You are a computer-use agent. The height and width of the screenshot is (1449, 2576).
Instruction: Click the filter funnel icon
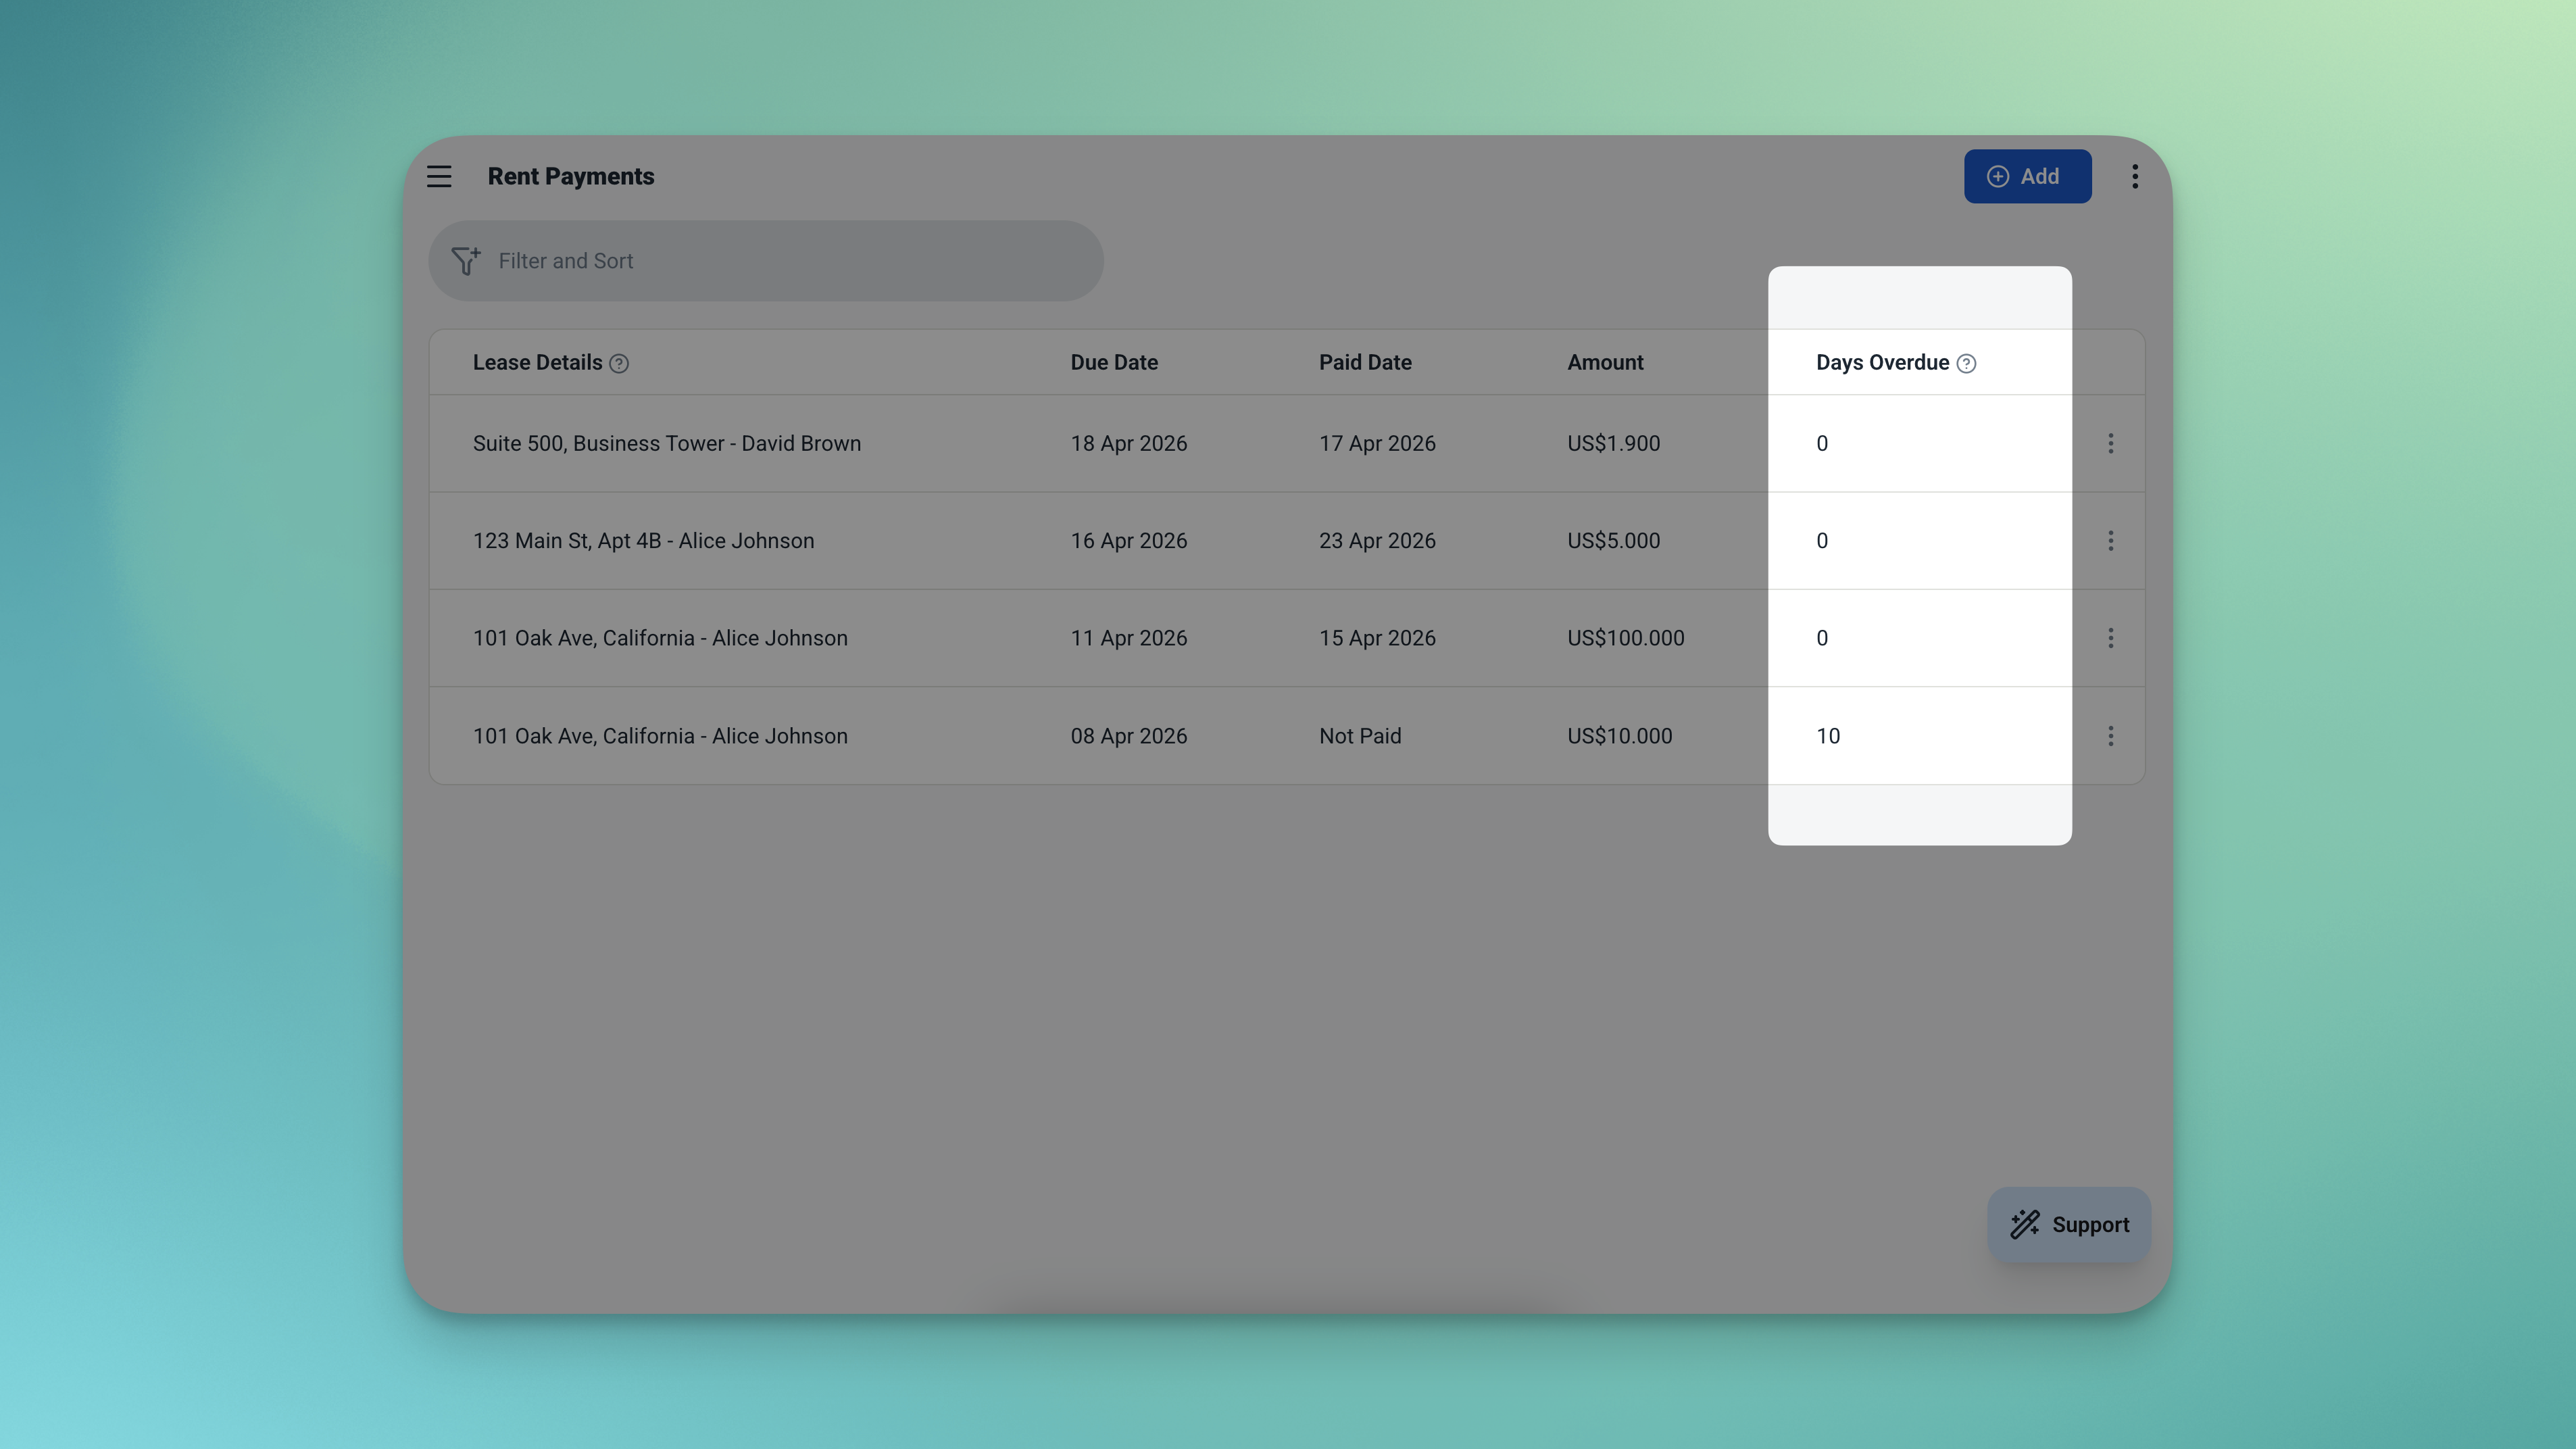[x=466, y=261]
